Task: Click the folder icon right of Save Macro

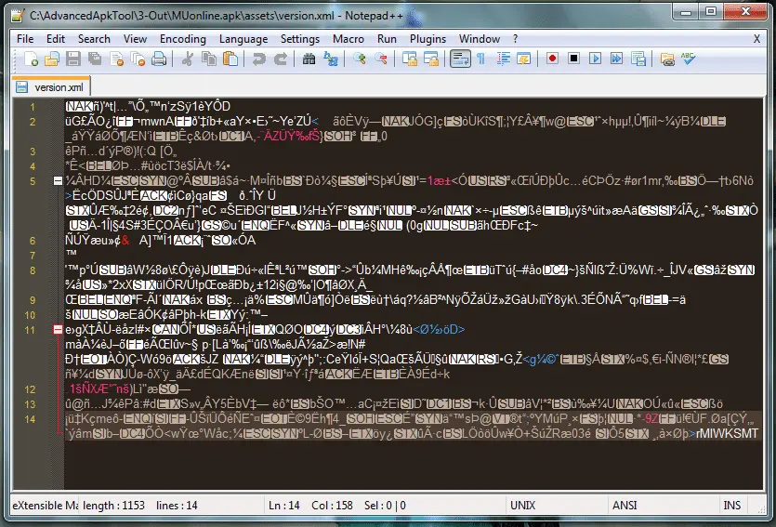Action: point(667,59)
